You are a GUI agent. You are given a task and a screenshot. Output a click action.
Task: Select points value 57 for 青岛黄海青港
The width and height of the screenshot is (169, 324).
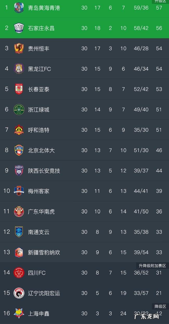tap(159, 8)
